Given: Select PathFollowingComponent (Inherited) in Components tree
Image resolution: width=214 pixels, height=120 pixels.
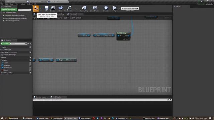Looking at the screenshot, I should pyautogui.click(x=15, y=18).
